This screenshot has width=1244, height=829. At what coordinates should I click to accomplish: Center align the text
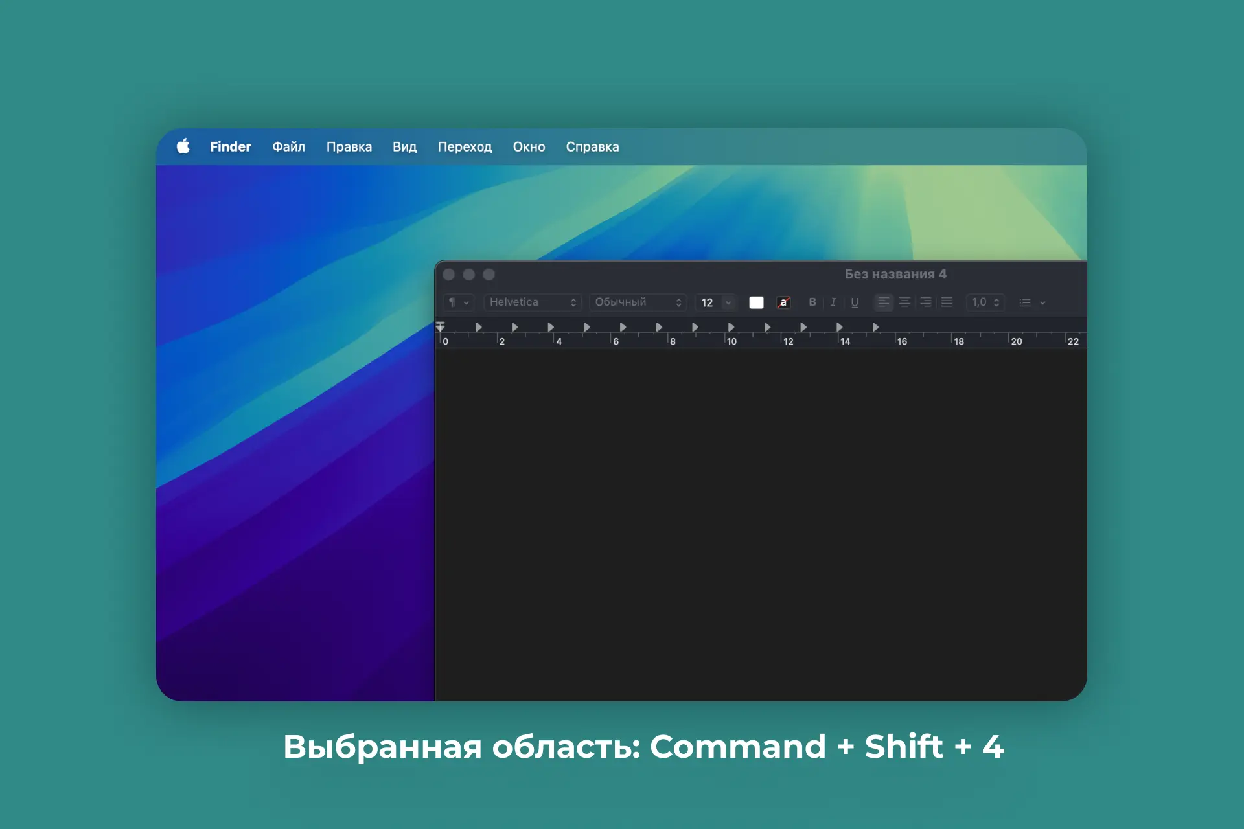(x=904, y=302)
